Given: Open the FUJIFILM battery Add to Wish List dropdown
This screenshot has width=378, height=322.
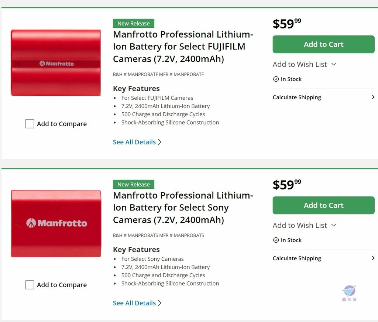Looking at the screenshot, I should [x=304, y=64].
